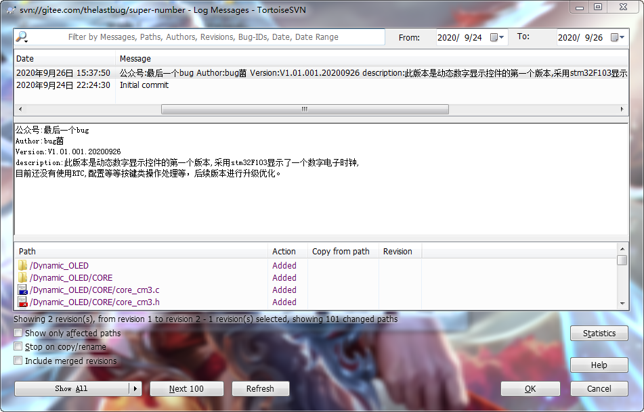Click the Dynamic_OLED/CORE folder icon

[22, 278]
